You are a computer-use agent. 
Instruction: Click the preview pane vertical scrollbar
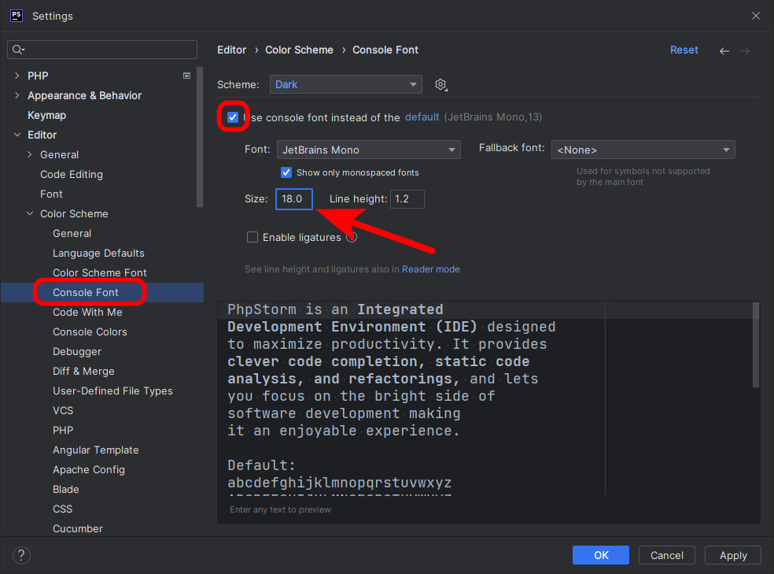click(756, 346)
